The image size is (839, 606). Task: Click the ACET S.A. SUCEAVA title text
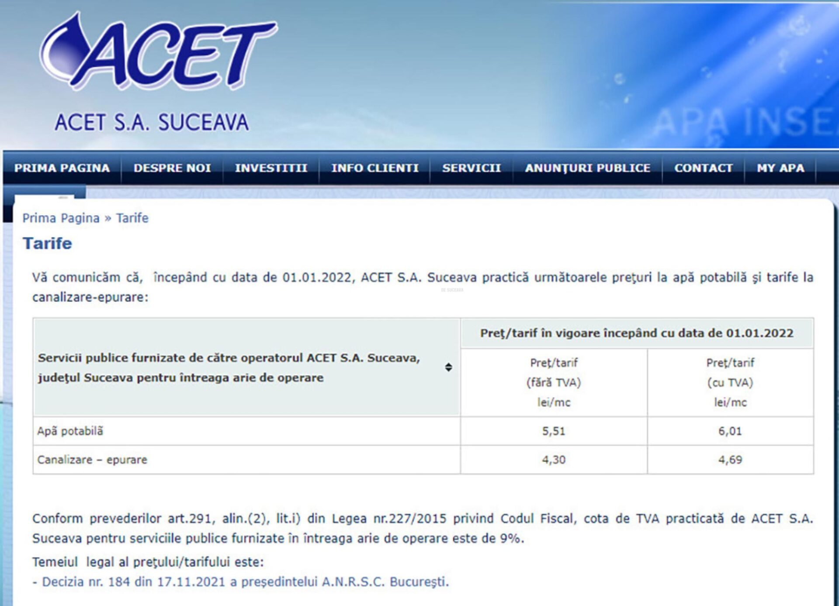152,122
